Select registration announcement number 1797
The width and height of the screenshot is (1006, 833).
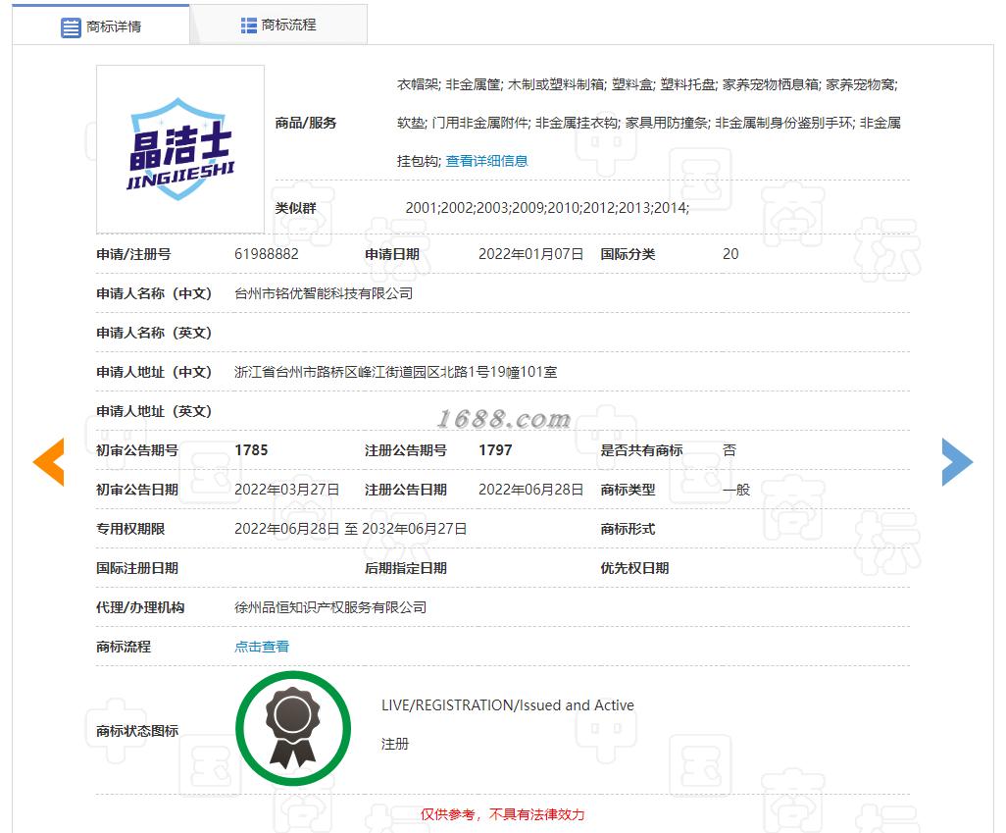click(494, 450)
